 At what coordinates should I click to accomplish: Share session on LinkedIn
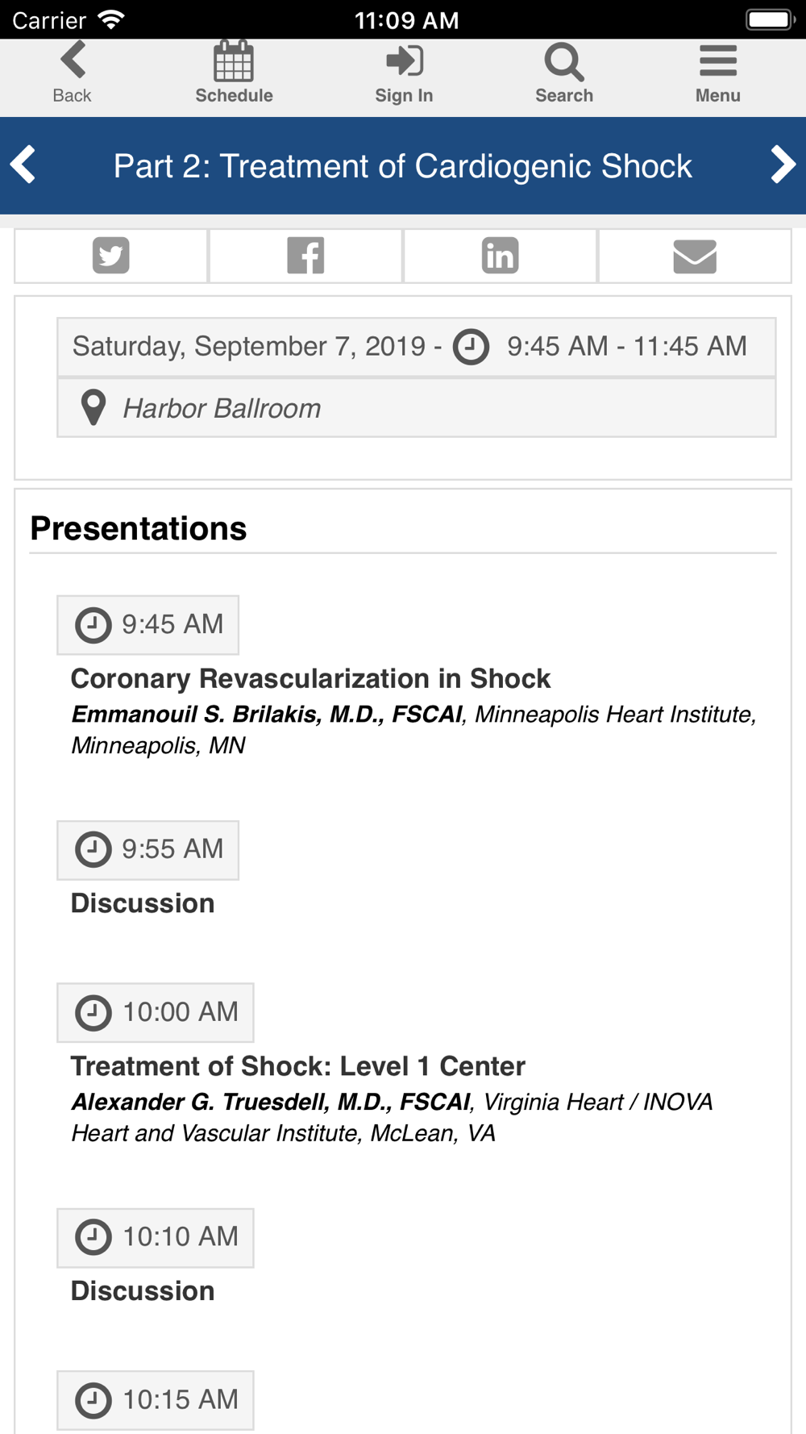tap(500, 256)
